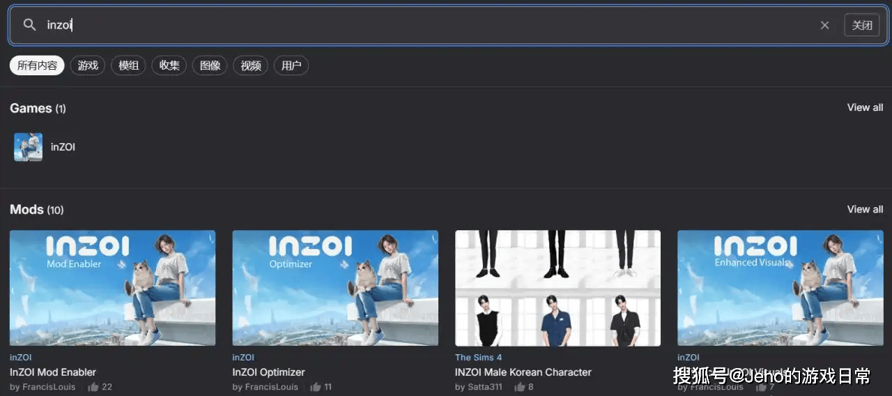Open FrancisLouis author under InZOI Optimizer
Screen dimensions: 892x396
(272, 387)
